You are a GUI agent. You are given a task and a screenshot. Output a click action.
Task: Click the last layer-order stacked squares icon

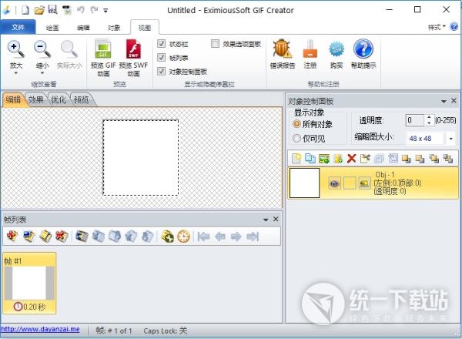pos(448,159)
